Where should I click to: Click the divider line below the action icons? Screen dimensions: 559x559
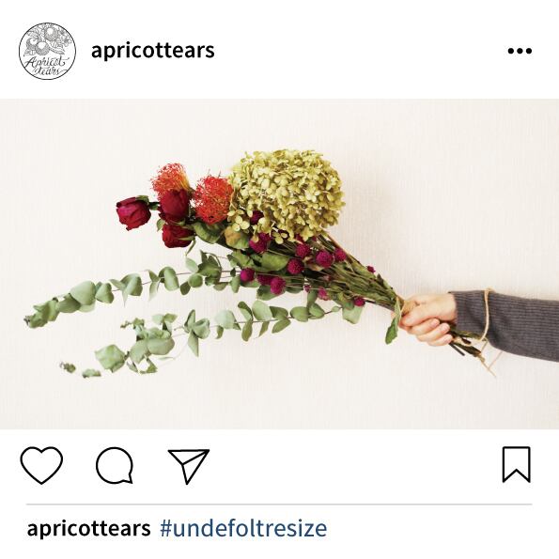click(x=279, y=505)
